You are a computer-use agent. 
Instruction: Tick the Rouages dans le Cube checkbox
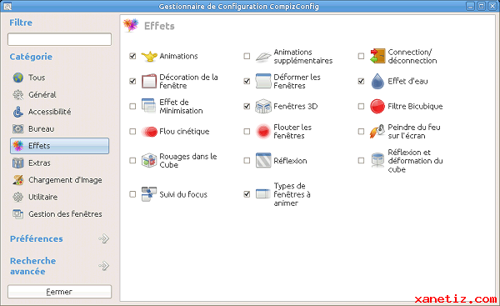132,160
